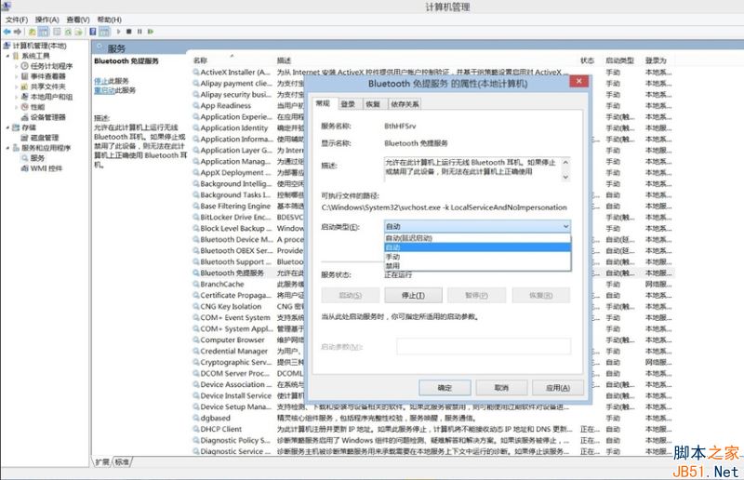Sort services by 登录为 column header
The height and width of the screenshot is (480, 744).
click(x=657, y=60)
